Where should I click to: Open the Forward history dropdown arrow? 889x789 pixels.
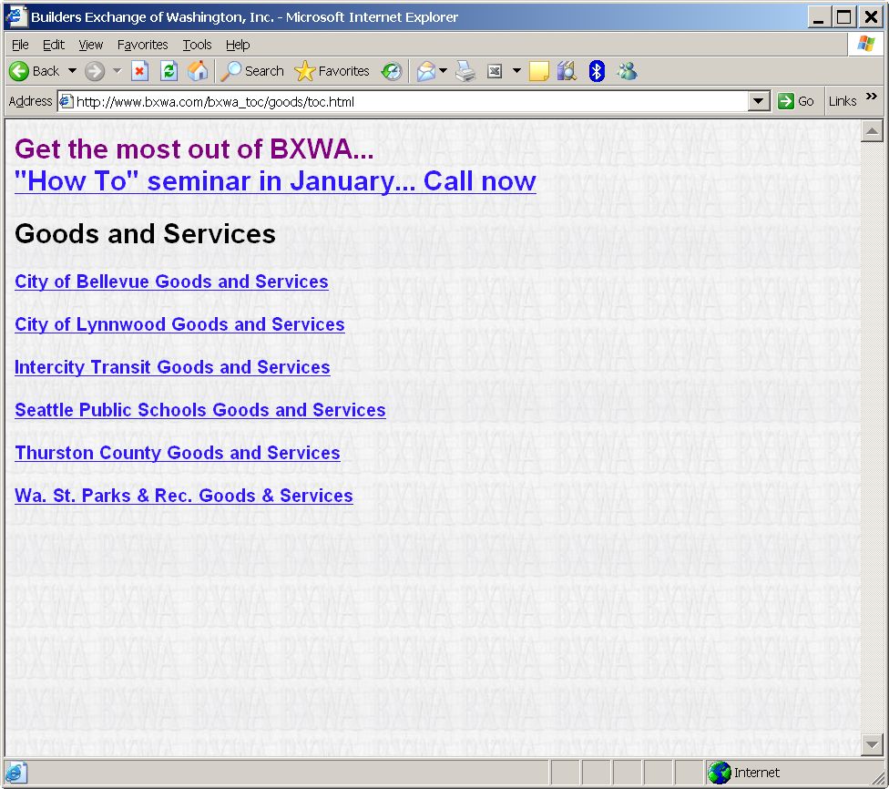pos(118,71)
